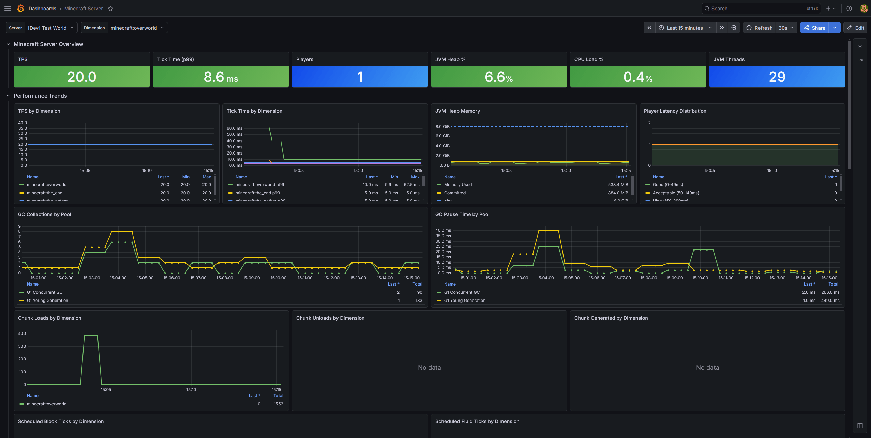The height and width of the screenshot is (438, 871).
Task: Open the JVM Threads panel title
Action: pyautogui.click(x=729, y=59)
